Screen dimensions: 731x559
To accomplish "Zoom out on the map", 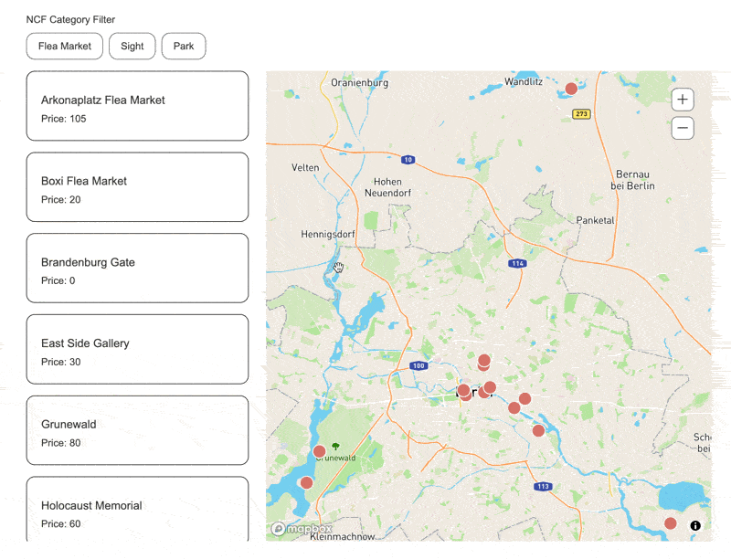I will pyautogui.click(x=683, y=128).
